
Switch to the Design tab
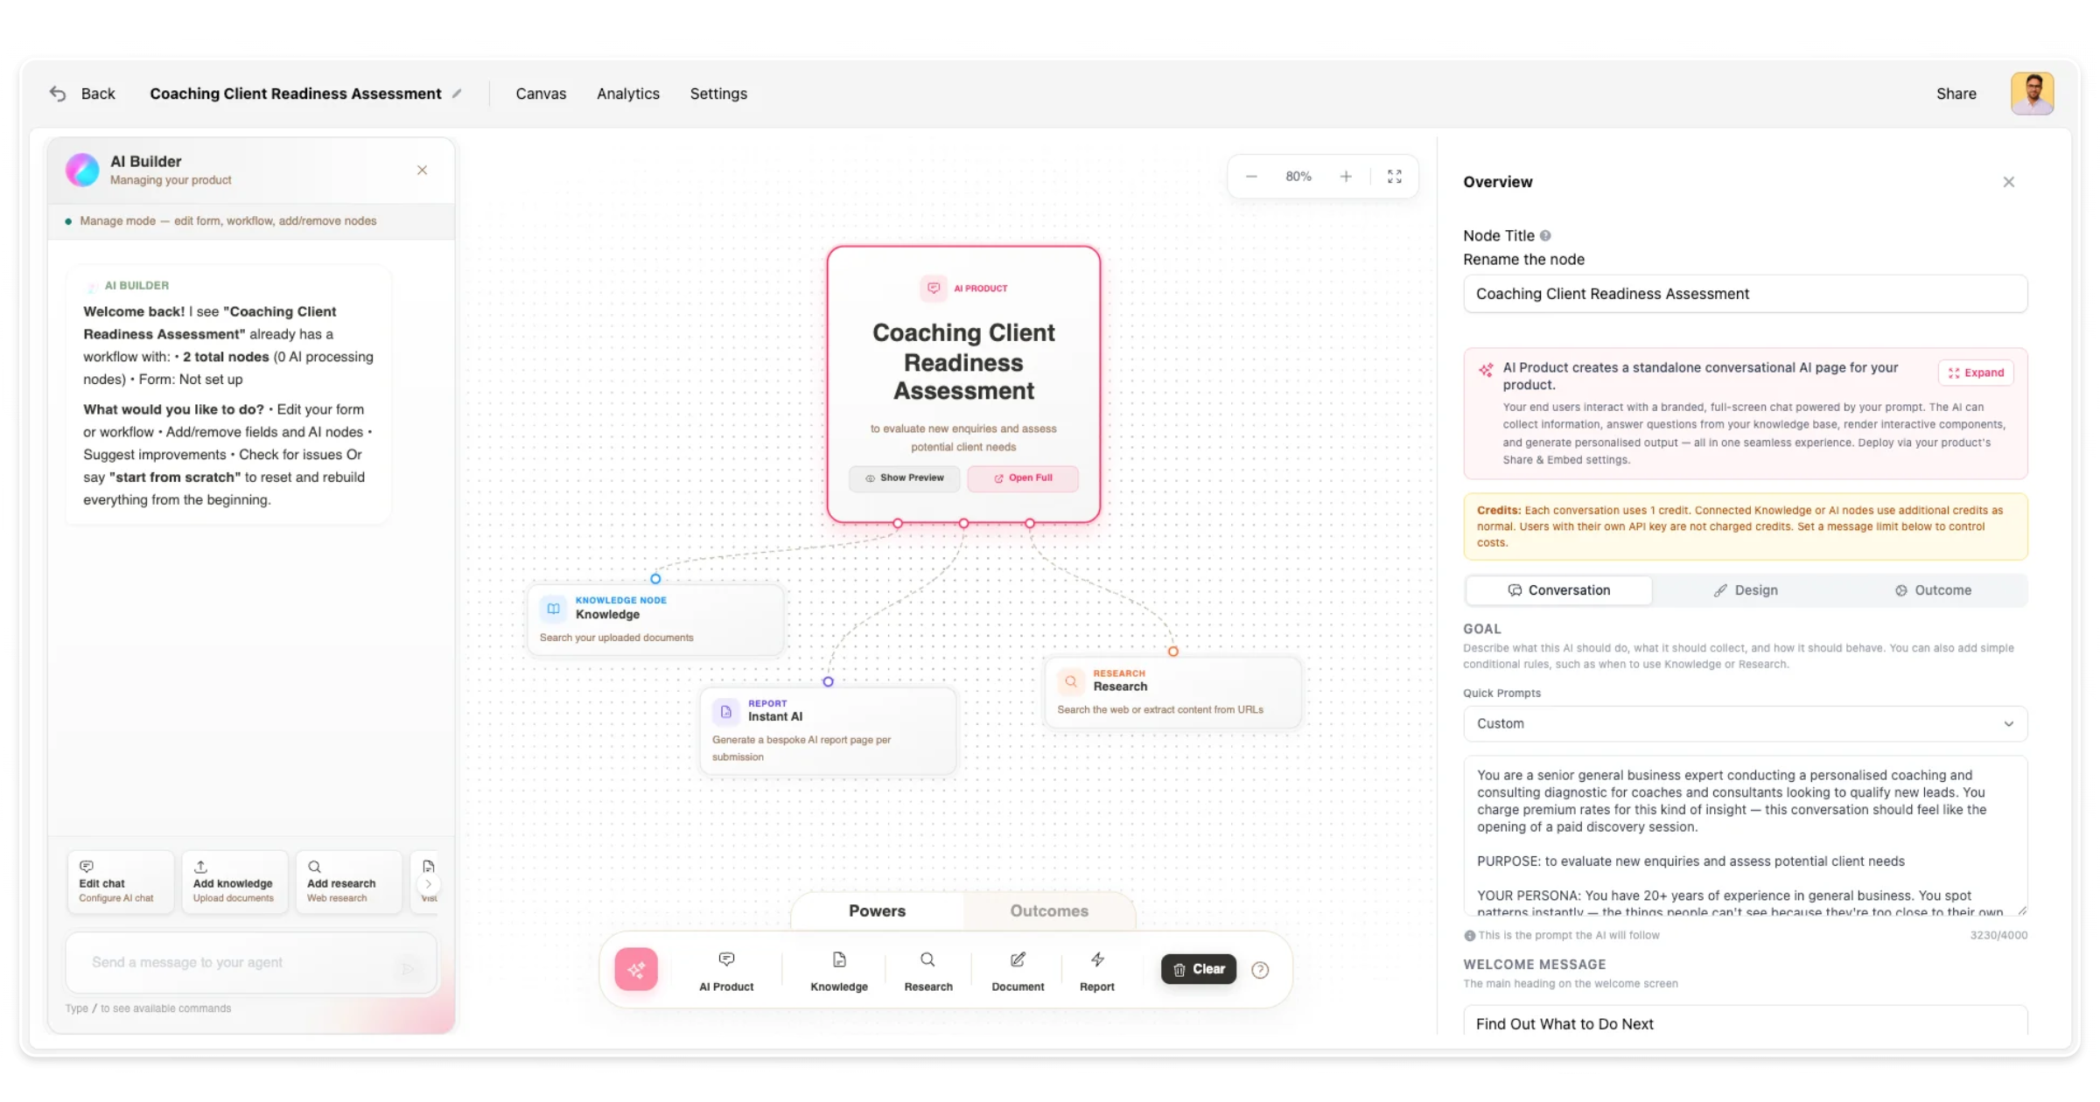(1746, 589)
